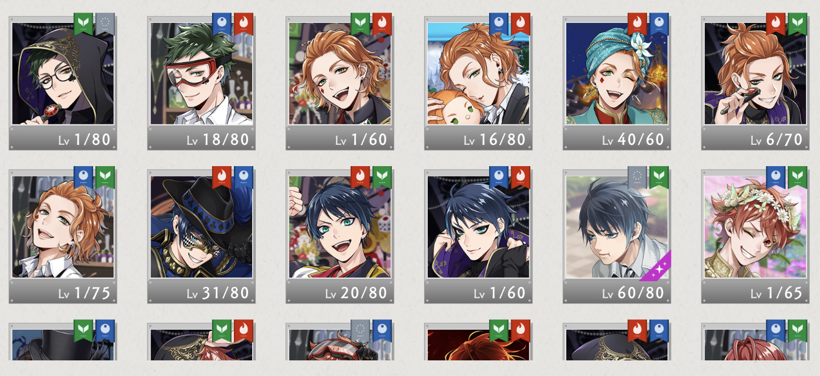The image size is (820, 376).
Task: Click the Lv 18/80 level label
Action: coord(218,140)
